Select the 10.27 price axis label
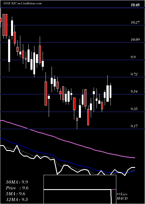This screenshot has height=204, width=145. [135, 22]
